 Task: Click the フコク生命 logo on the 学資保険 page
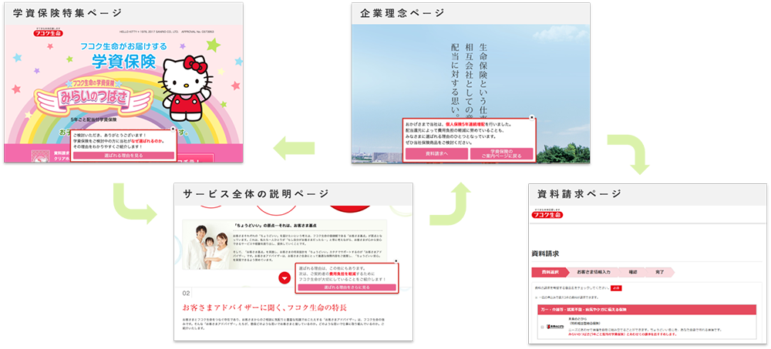pyautogui.click(x=48, y=33)
